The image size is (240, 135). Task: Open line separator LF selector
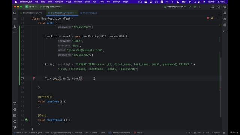click(x=199, y=133)
